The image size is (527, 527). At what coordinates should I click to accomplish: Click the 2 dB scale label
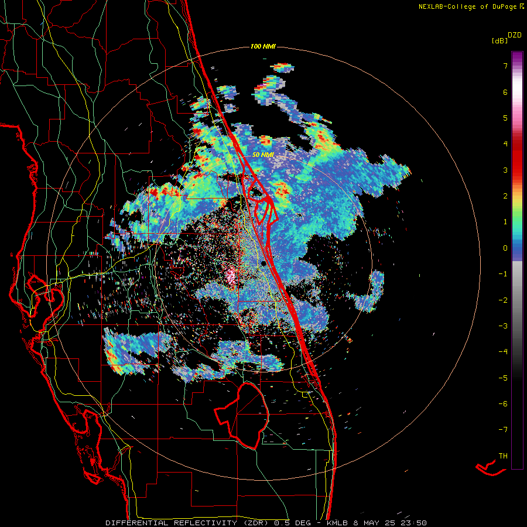505,196
